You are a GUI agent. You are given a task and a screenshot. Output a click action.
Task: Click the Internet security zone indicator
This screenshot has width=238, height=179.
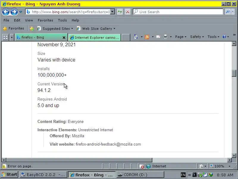[x=156, y=166]
